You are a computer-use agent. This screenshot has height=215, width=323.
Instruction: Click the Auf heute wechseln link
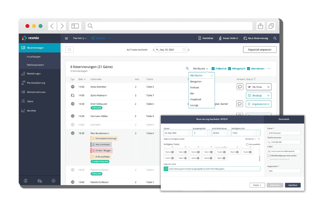click(137, 50)
